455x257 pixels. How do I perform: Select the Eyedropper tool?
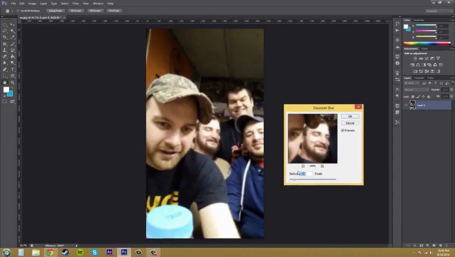coord(13,37)
